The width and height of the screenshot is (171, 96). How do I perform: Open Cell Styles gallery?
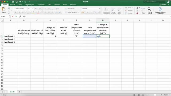(x=119, y=11)
